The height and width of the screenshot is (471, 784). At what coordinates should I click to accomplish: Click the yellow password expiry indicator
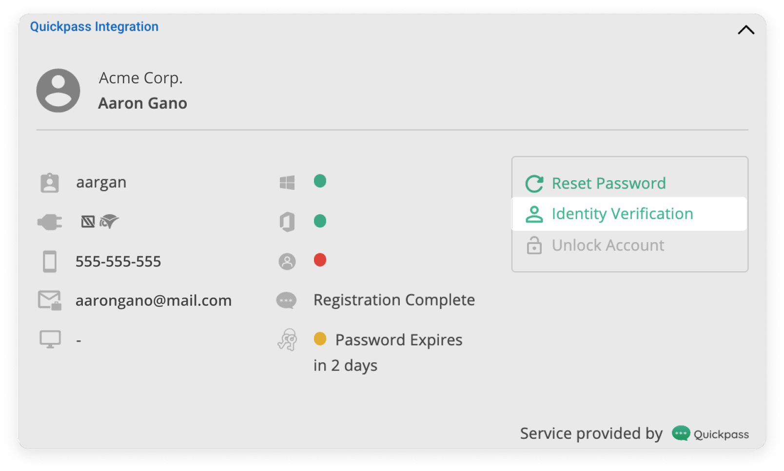(320, 339)
